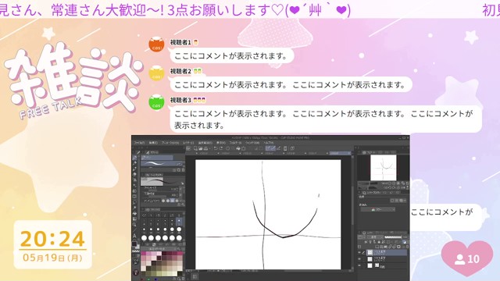Click the Redo arrow in the command bar

(220, 148)
